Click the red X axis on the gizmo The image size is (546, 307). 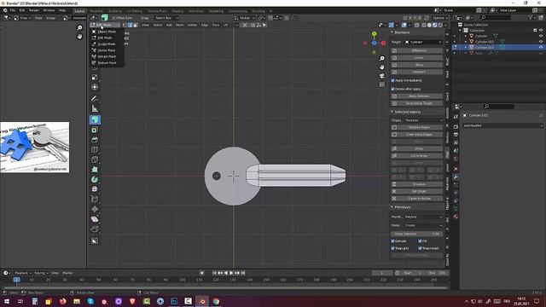pos(383,43)
